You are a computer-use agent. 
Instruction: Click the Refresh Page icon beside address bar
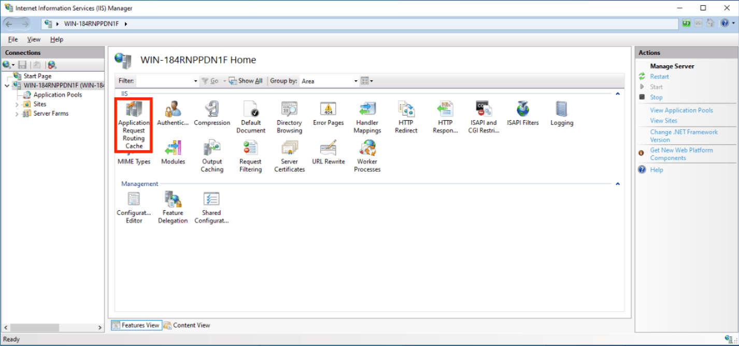pos(687,23)
